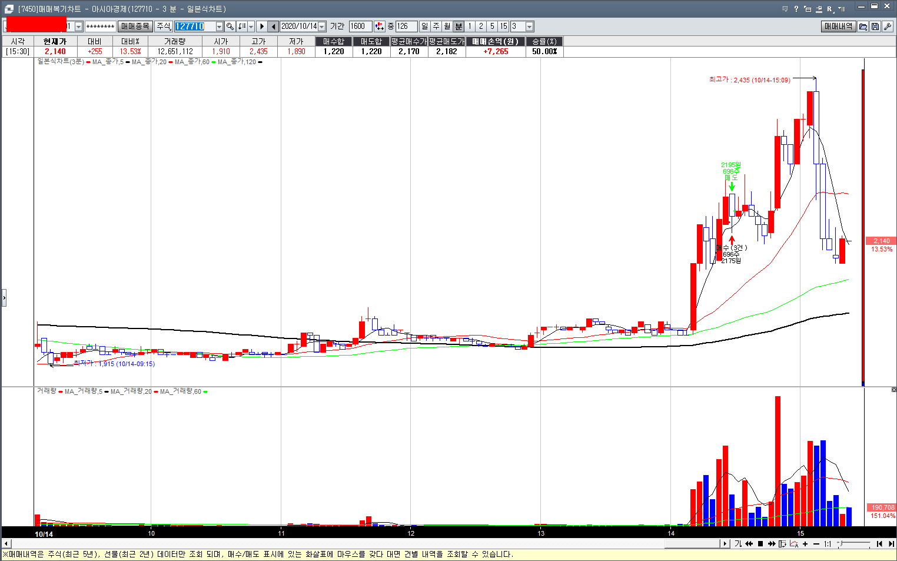The image size is (897, 561).
Task: Click the password field with asterisks
Action: point(100,26)
